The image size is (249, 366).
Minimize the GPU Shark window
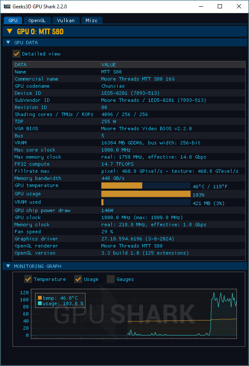click(x=201, y=6)
